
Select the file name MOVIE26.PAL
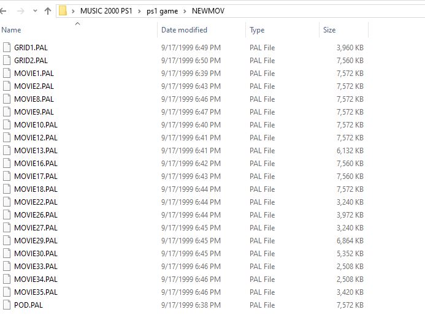click(x=36, y=215)
